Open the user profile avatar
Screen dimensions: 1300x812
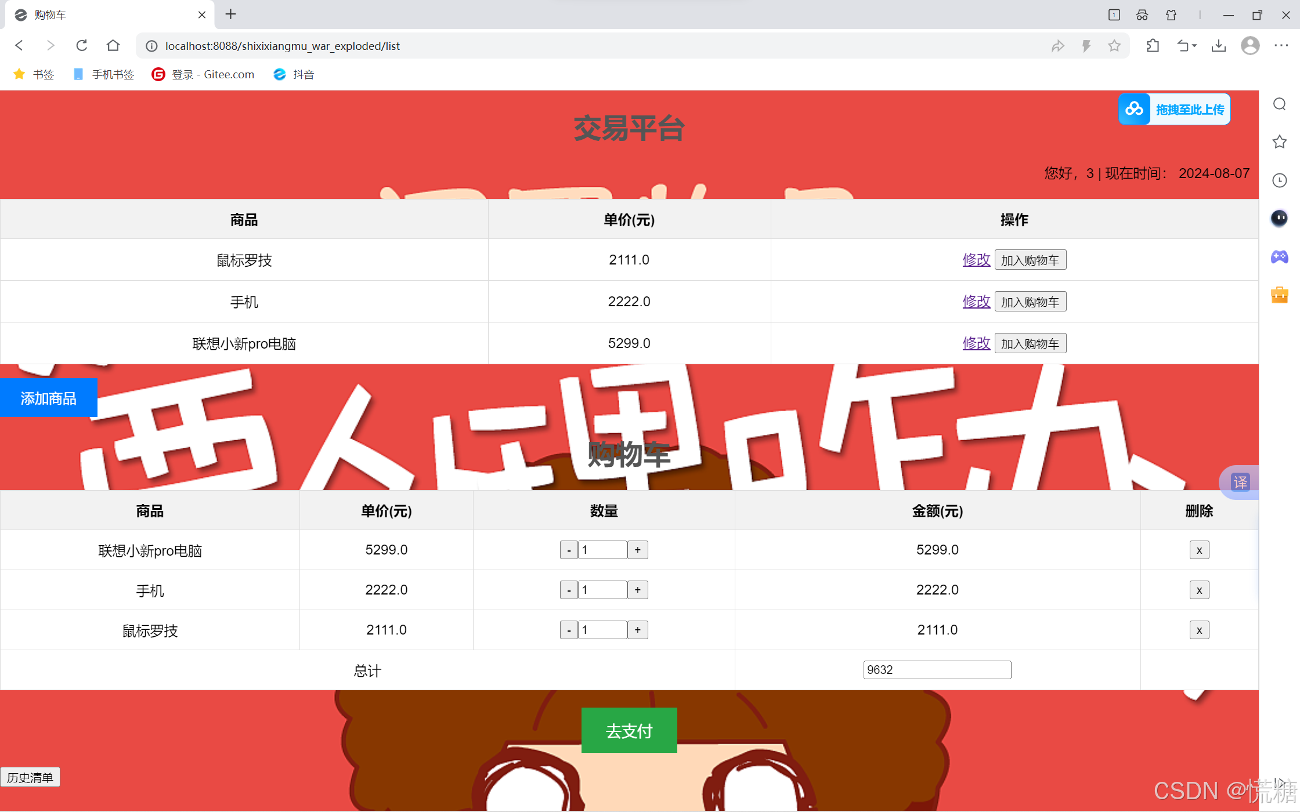point(1250,46)
